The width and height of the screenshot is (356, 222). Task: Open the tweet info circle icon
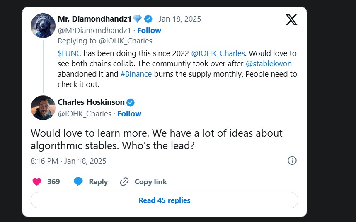(x=292, y=161)
